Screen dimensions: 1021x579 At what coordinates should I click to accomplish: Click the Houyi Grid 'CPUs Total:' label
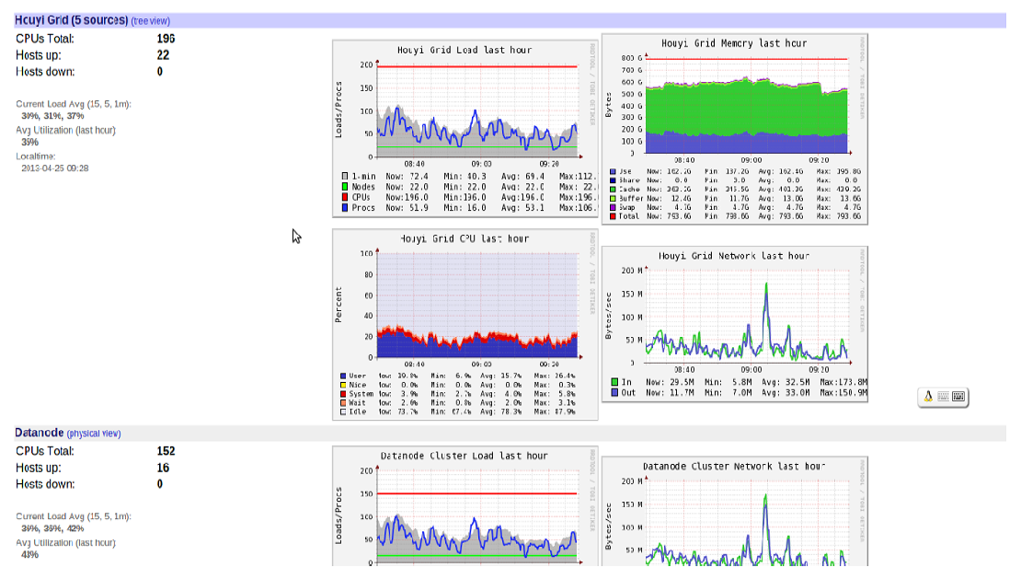(45, 39)
